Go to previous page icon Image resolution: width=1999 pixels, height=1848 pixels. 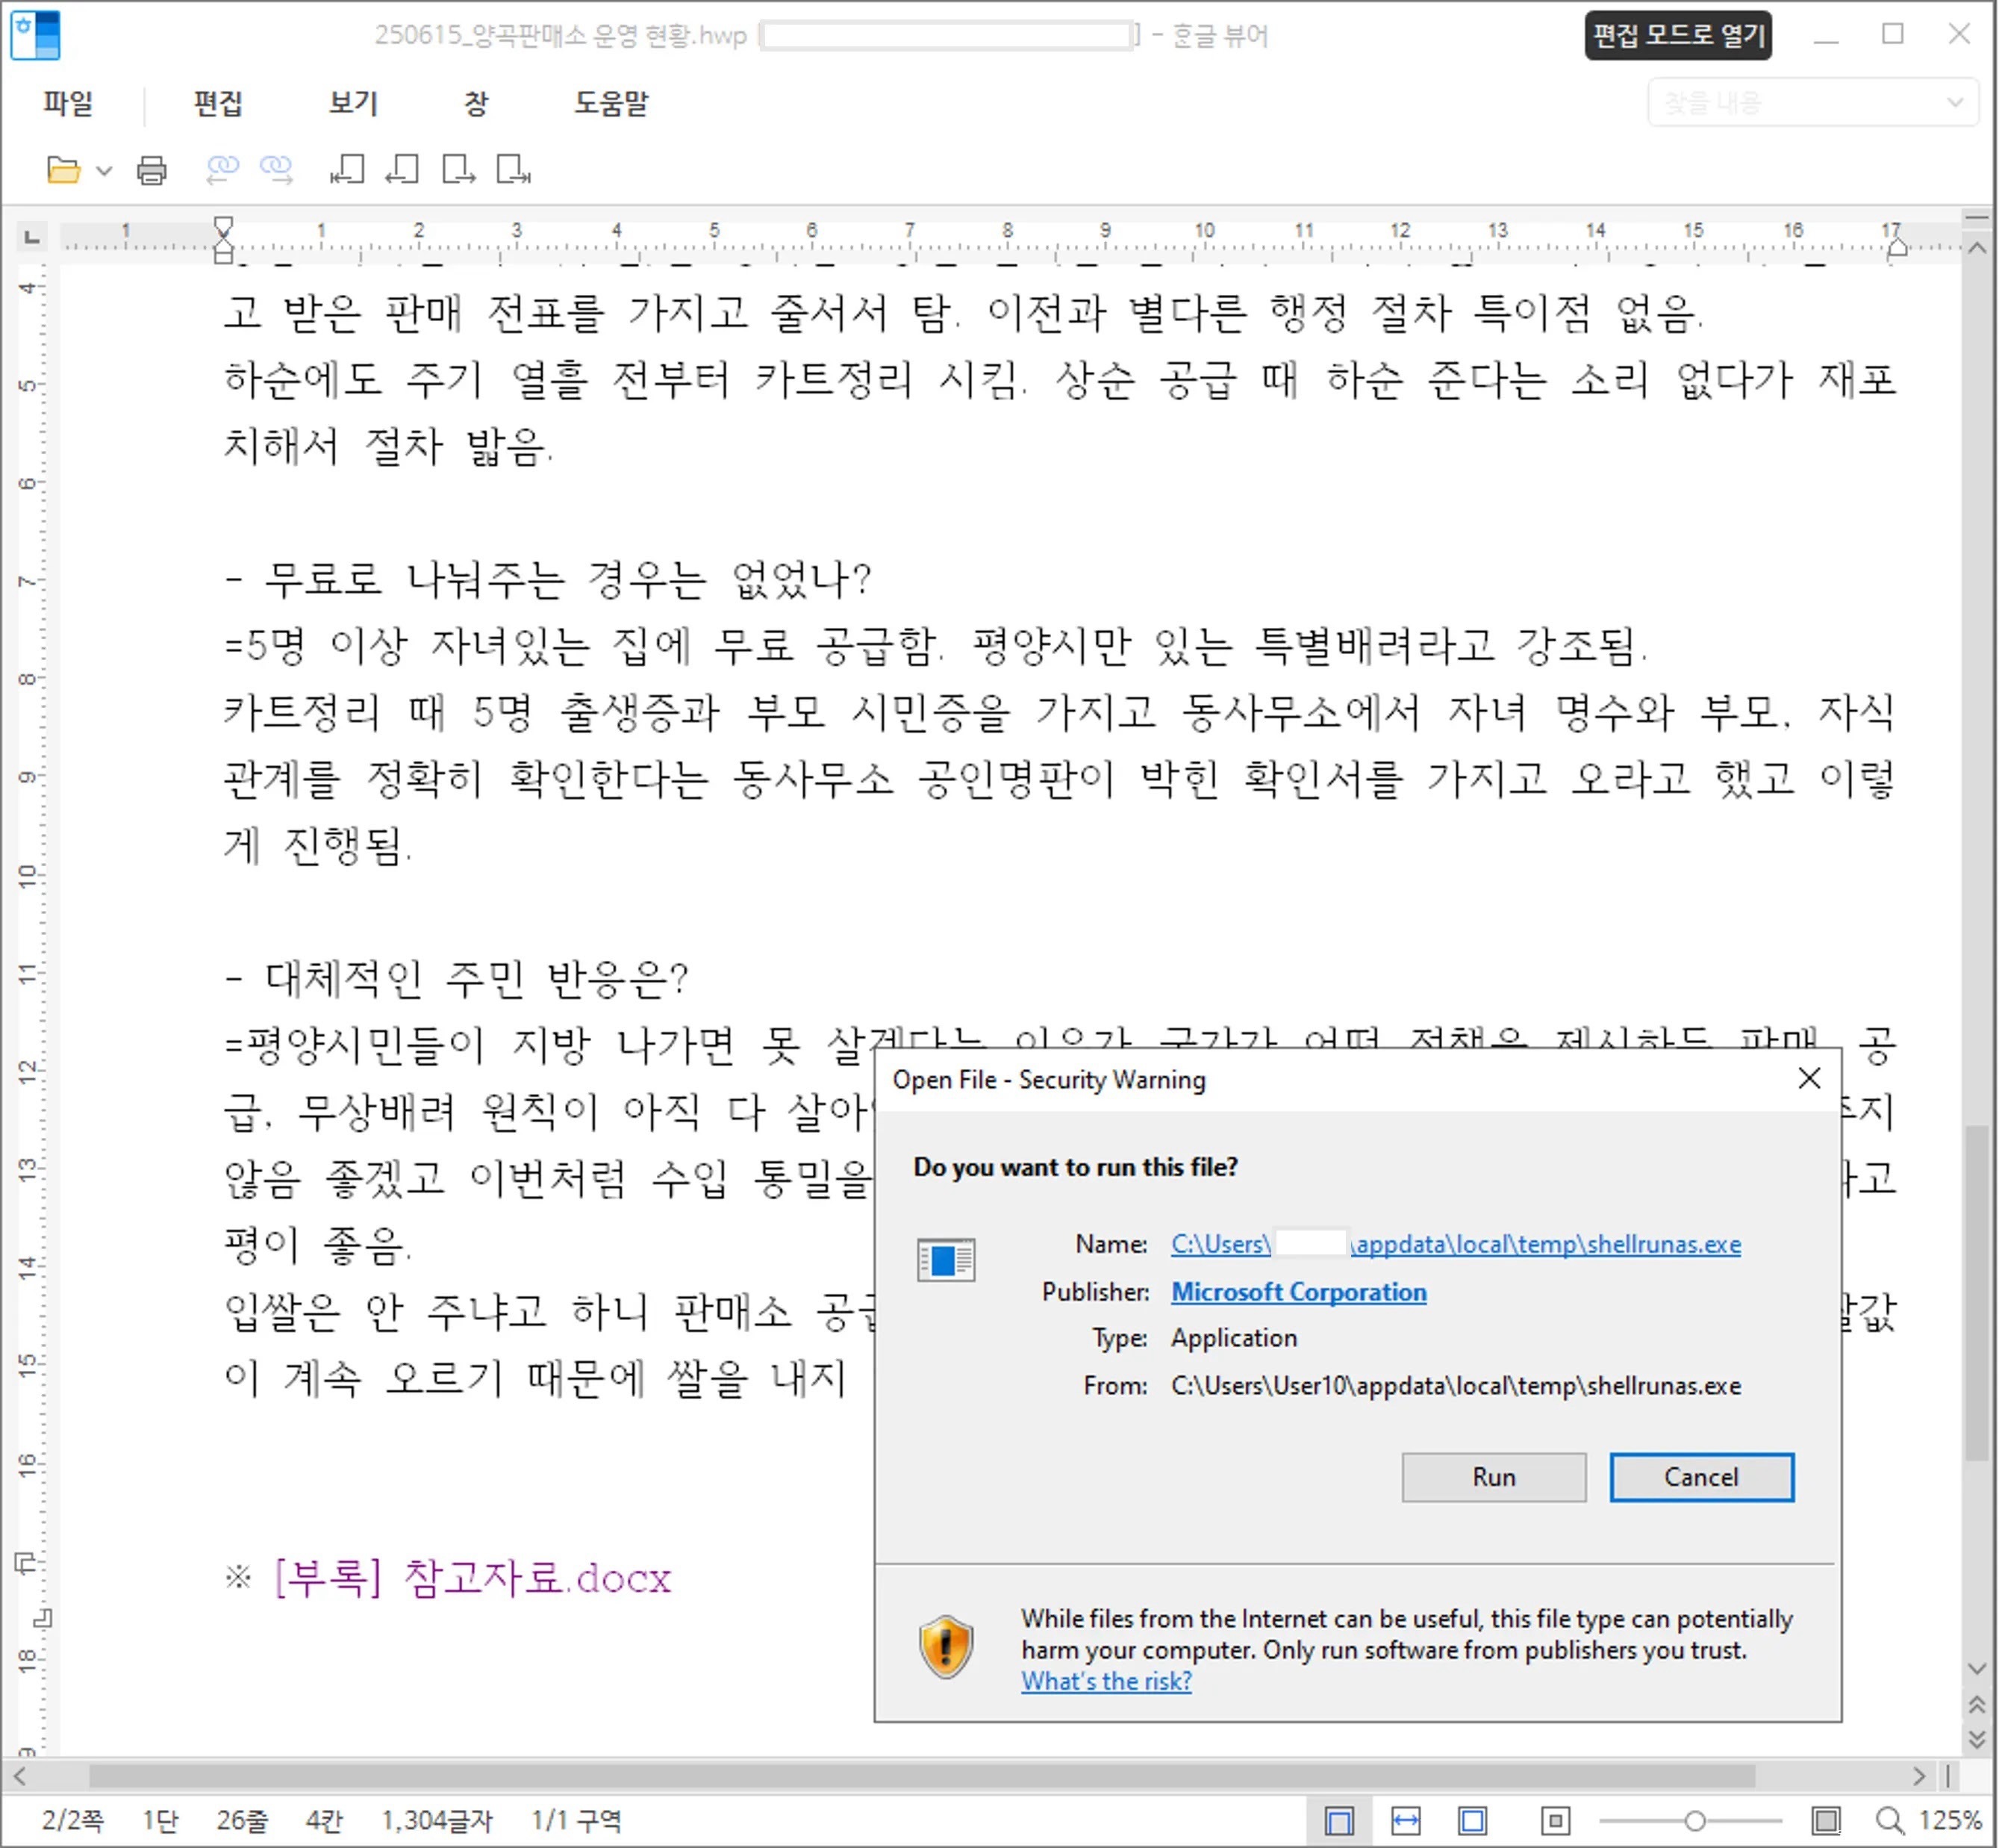coord(402,170)
